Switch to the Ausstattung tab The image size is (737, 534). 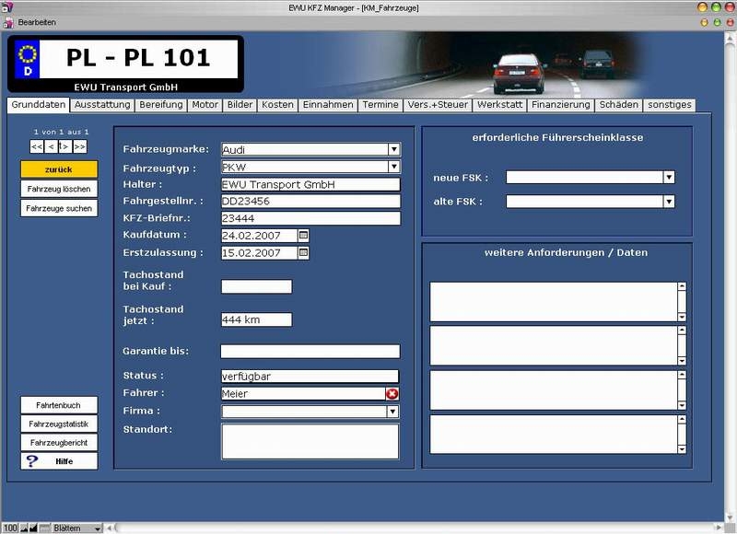tap(102, 105)
